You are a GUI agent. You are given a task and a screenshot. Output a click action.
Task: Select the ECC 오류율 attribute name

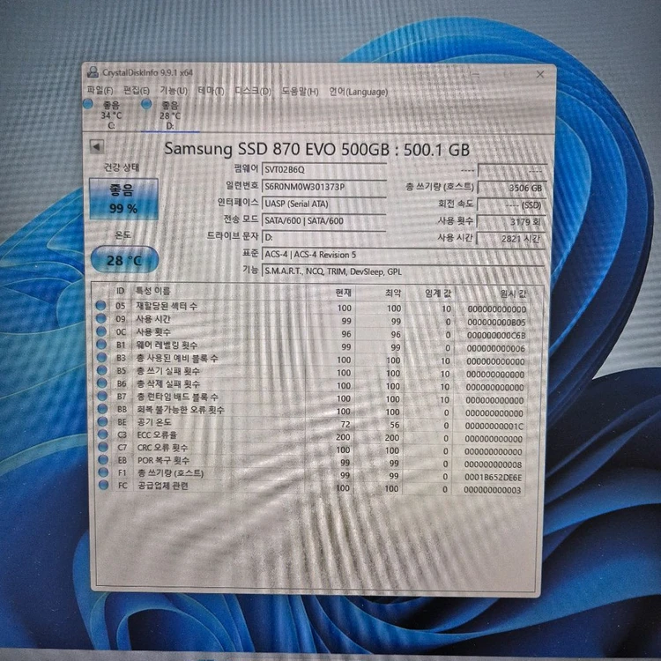point(157,434)
